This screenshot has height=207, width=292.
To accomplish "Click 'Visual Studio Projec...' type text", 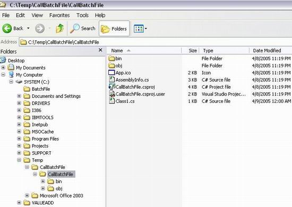I will pos(224,94).
